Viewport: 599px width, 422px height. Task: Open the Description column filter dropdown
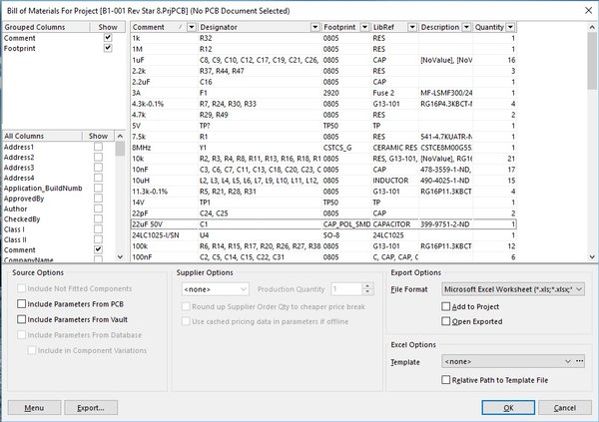466,27
